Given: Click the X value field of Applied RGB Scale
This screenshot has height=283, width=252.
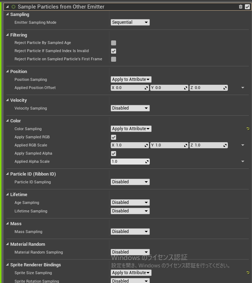Looking at the screenshot, I should [x=130, y=145].
